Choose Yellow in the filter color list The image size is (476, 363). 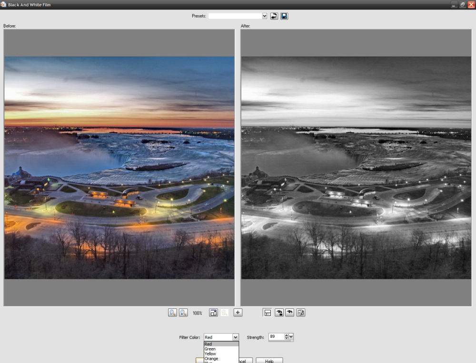click(221, 353)
